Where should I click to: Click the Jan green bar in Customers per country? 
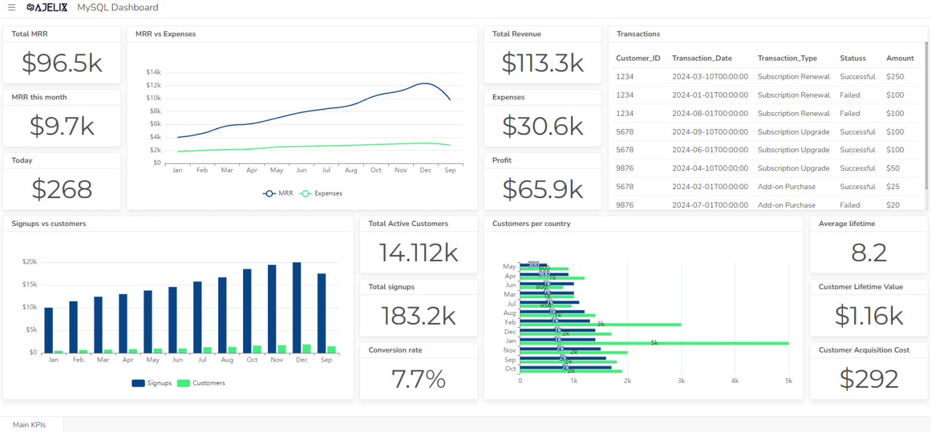tap(654, 343)
